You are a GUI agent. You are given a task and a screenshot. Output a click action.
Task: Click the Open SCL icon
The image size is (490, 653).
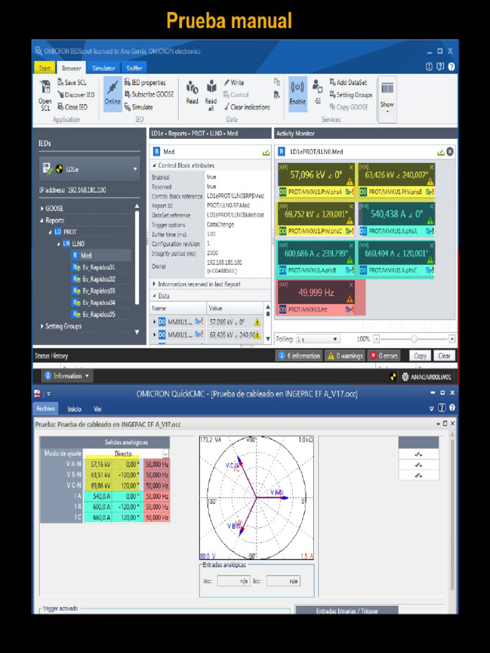point(45,94)
